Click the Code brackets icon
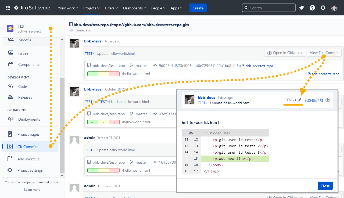This screenshot has height=198, width=344. (x=10, y=87)
